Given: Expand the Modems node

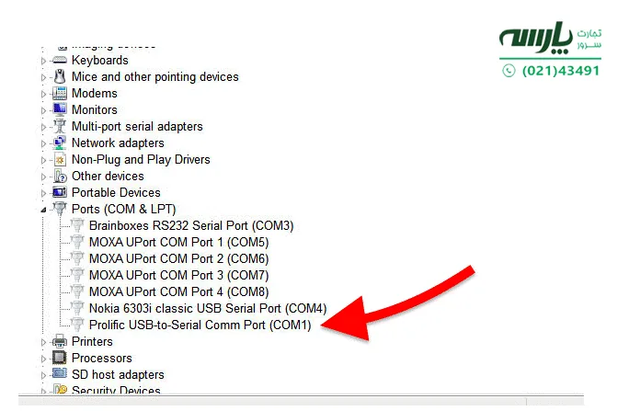Looking at the screenshot, I should click(43, 94).
